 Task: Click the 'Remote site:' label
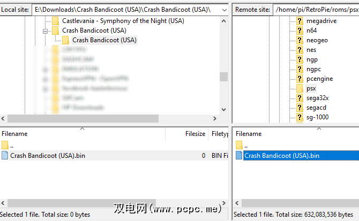click(x=252, y=10)
